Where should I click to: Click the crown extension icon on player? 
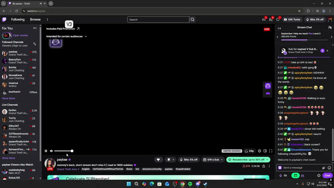click(x=268, y=93)
